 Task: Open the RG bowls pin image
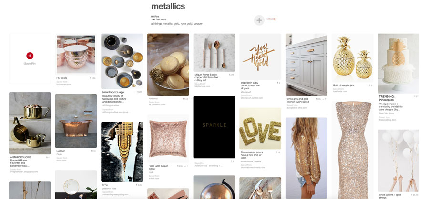tap(76, 54)
